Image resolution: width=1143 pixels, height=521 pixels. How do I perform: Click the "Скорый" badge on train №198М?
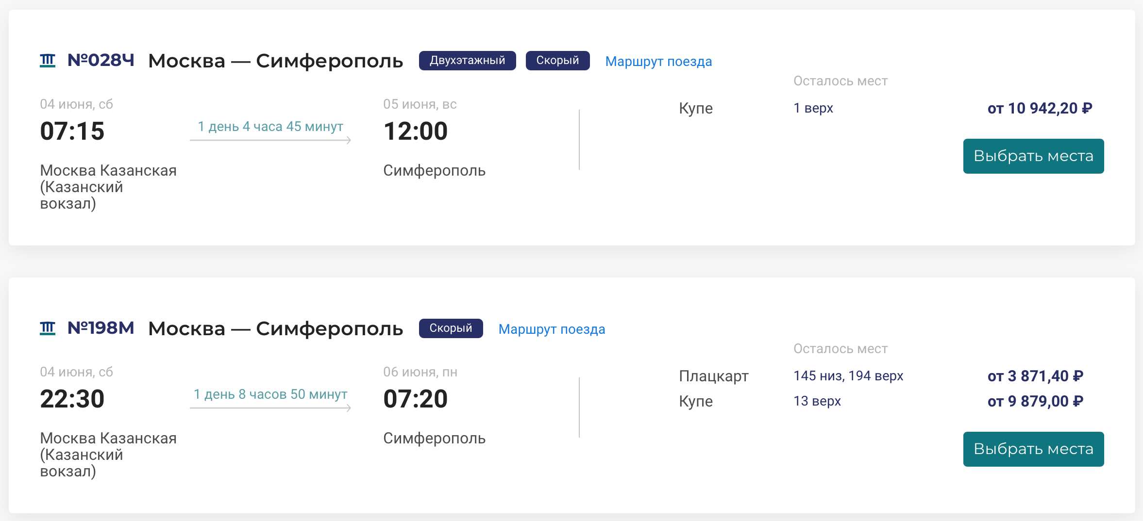451,328
